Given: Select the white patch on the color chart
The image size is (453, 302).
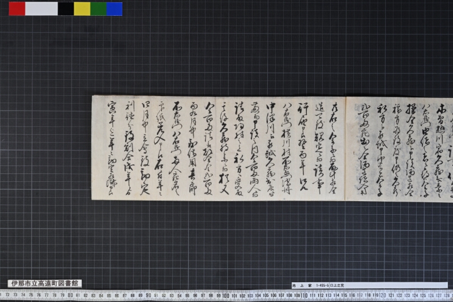Looking at the screenshot, I should click(41, 9).
